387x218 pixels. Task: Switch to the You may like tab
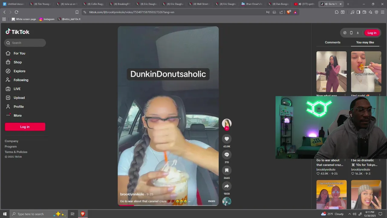365,42
